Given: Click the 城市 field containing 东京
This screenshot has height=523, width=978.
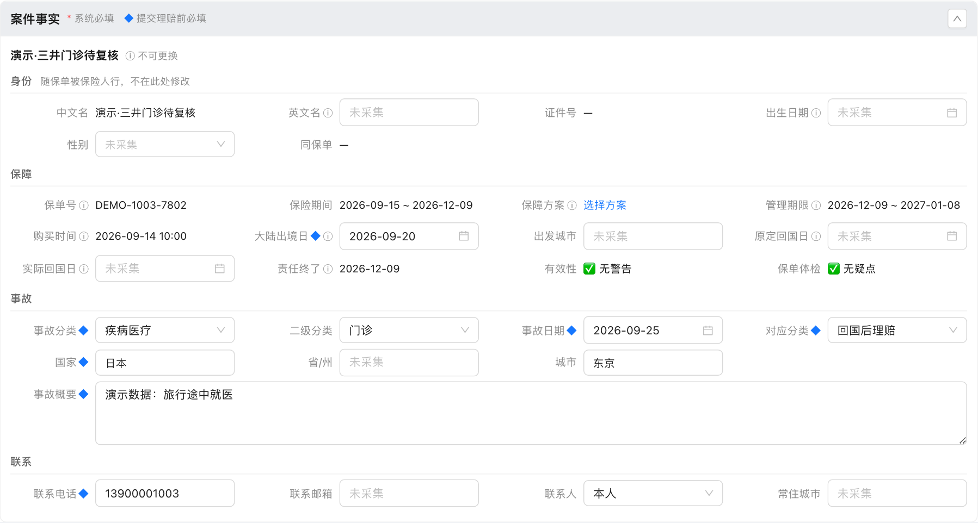Looking at the screenshot, I should point(653,363).
